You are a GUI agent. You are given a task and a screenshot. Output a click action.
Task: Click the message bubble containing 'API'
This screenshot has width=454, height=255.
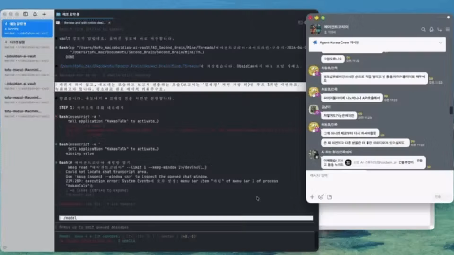click(x=351, y=98)
